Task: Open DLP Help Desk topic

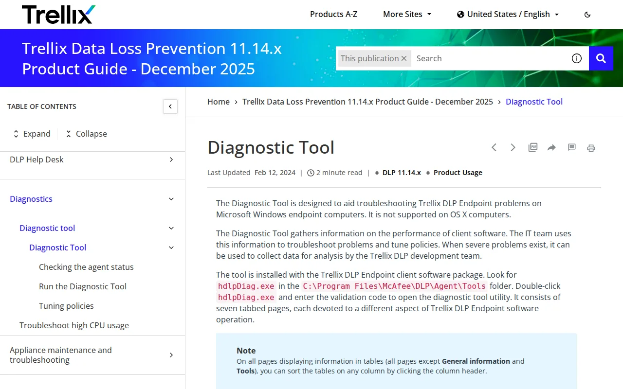Action: (x=37, y=159)
